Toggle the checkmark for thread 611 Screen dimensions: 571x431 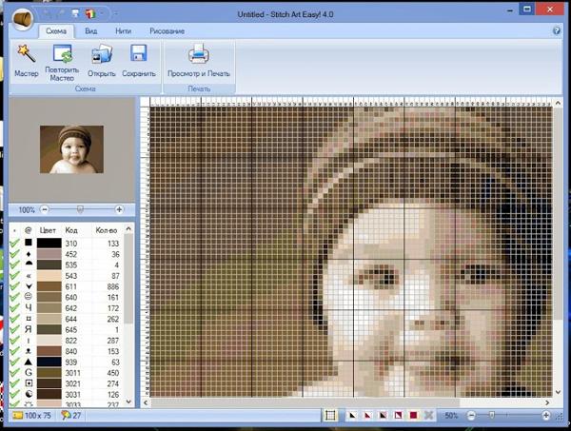[14, 285]
